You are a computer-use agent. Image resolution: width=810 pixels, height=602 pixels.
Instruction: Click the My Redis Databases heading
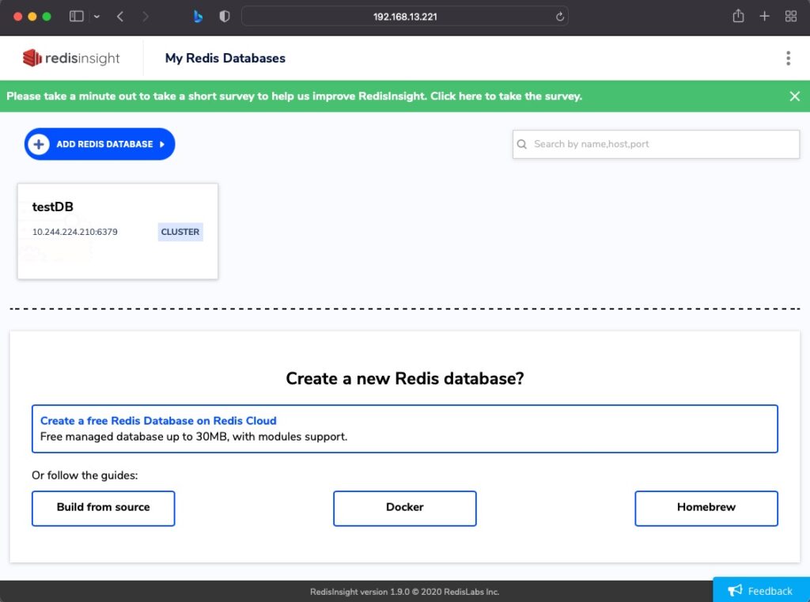click(x=225, y=58)
